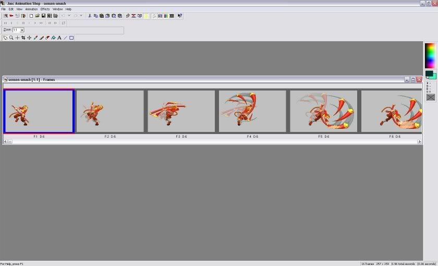Minimize the senson-smash Frames window
This screenshot has width=438, height=266.
[407, 80]
